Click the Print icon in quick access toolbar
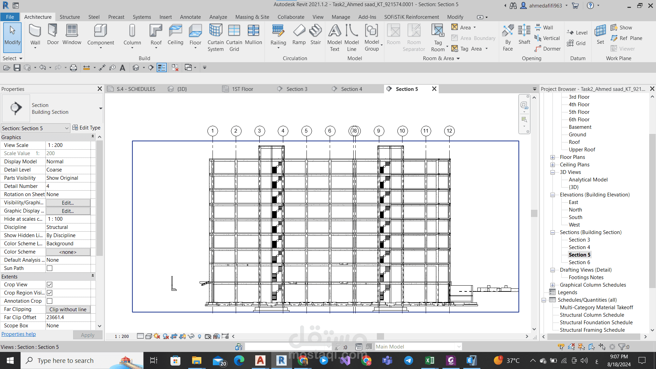Screen dimensions: 656x369 tap(73, 68)
